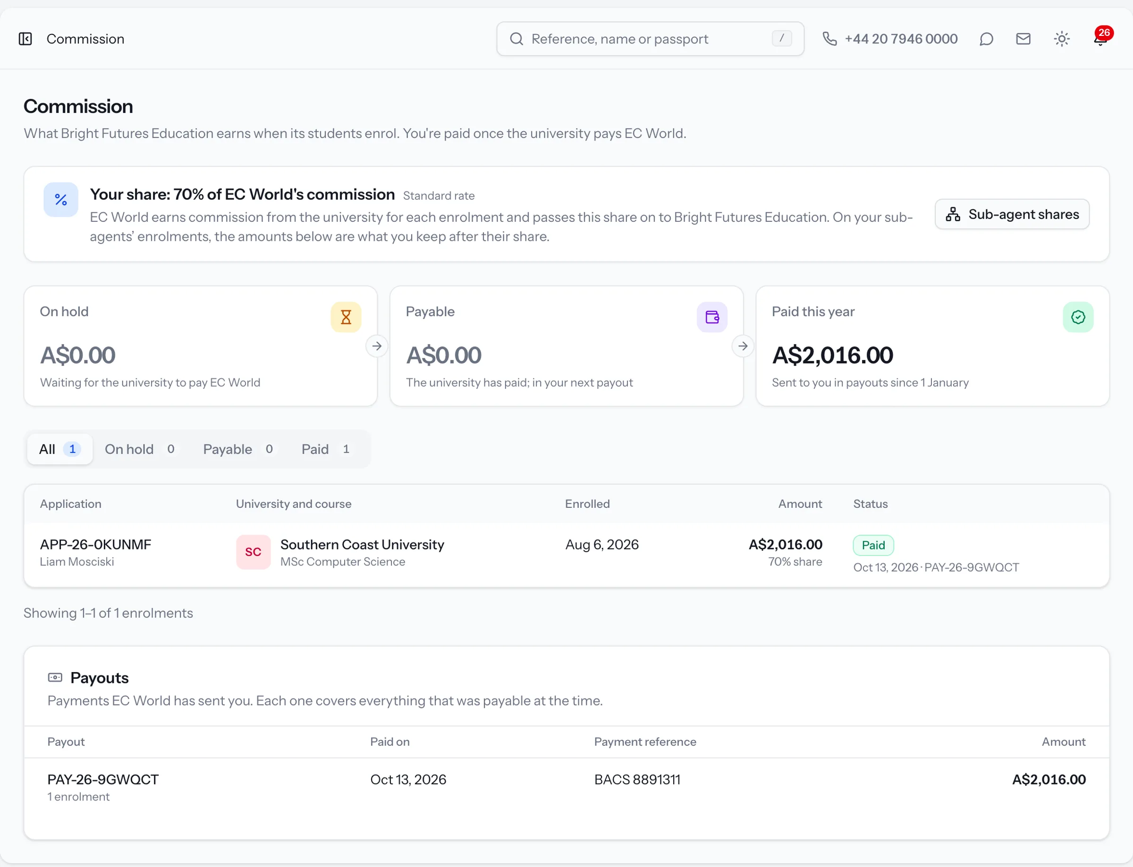Click the Paid on date Oct 13, 2026

(x=408, y=779)
